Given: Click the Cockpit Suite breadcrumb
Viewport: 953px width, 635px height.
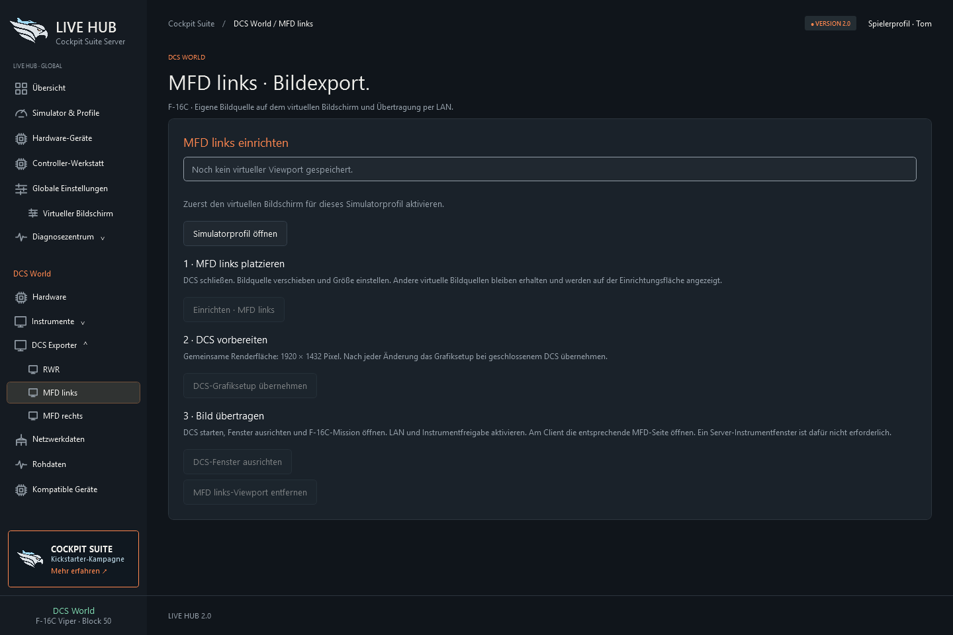Looking at the screenshot, I should [x=191, y=24].
